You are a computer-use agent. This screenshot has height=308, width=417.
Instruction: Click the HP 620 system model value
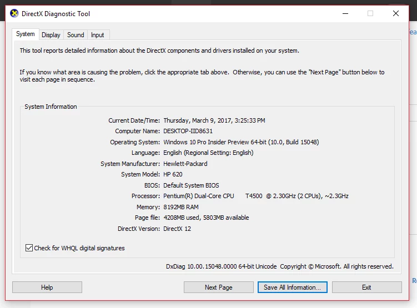173,174
